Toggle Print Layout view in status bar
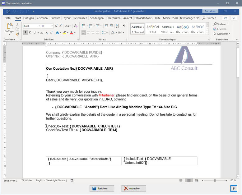 [189, 180]
